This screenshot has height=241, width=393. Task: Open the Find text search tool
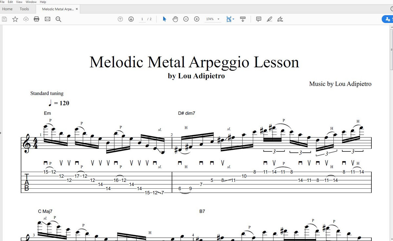tap(58, 19)
